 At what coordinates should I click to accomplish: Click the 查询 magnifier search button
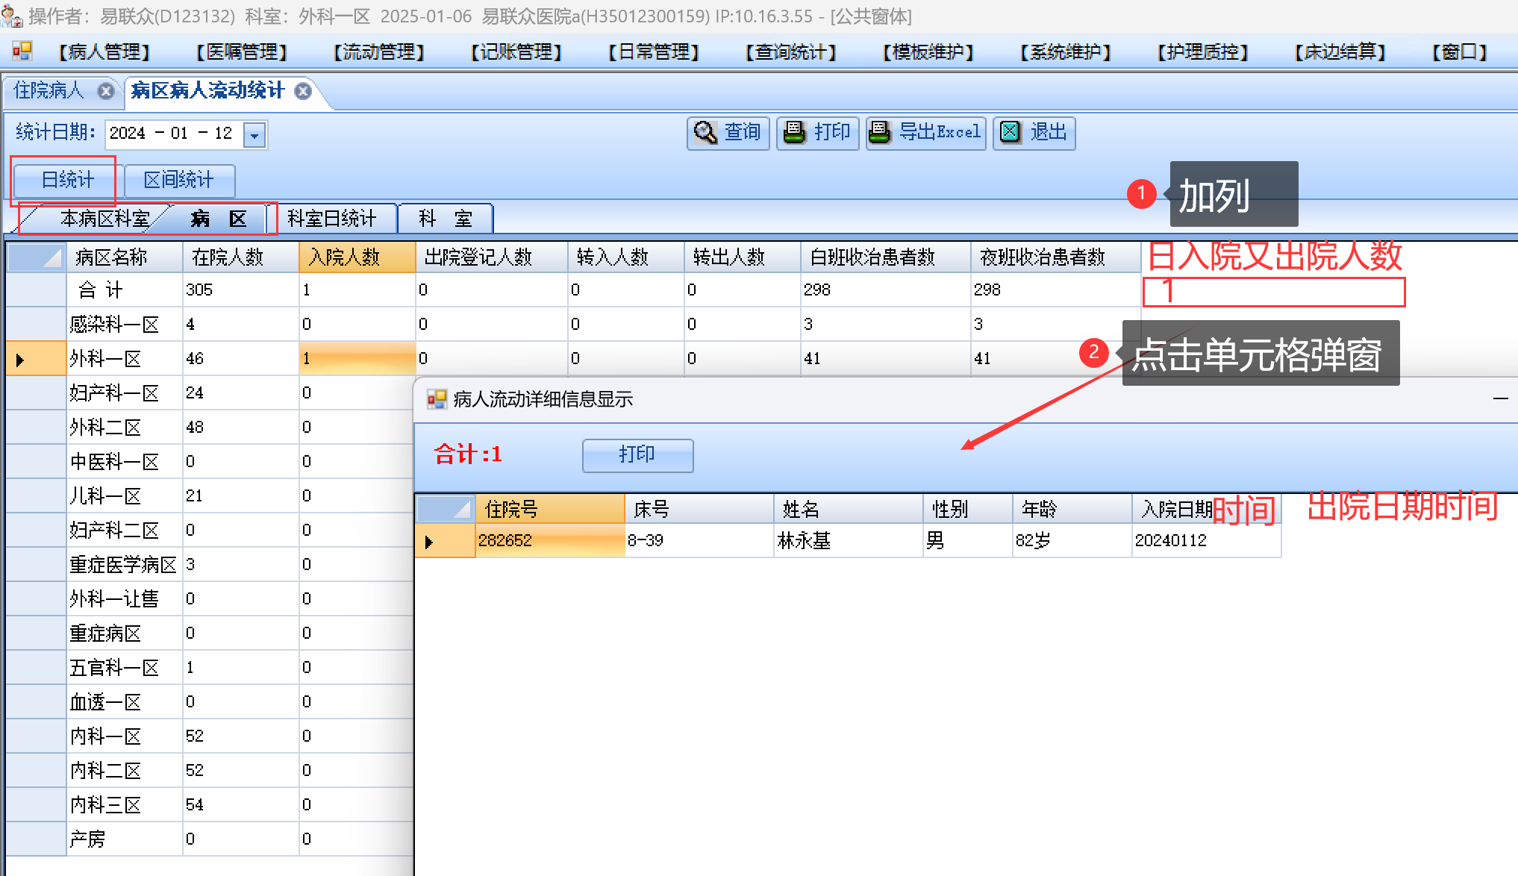[x=728, y=133]
